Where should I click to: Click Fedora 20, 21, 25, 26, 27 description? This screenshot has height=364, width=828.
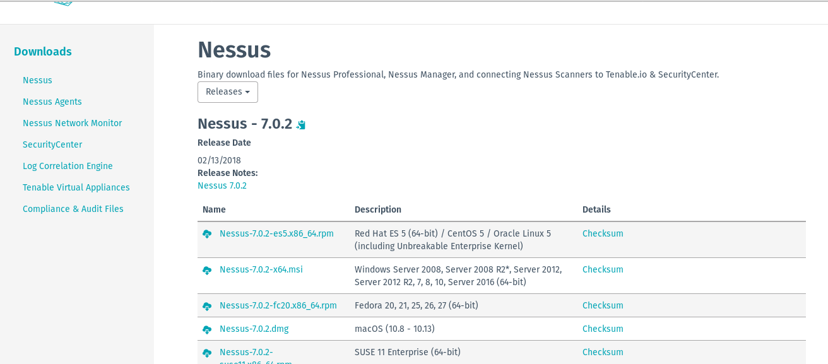[x=417, y=305]
